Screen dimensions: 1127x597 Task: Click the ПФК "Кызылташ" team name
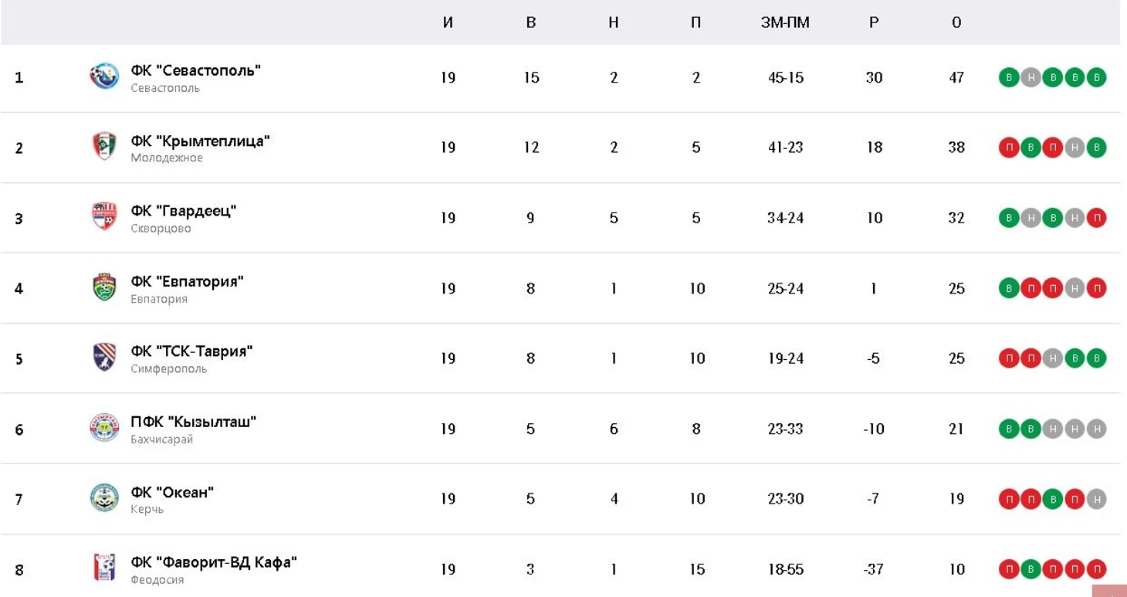coord(193,422)
